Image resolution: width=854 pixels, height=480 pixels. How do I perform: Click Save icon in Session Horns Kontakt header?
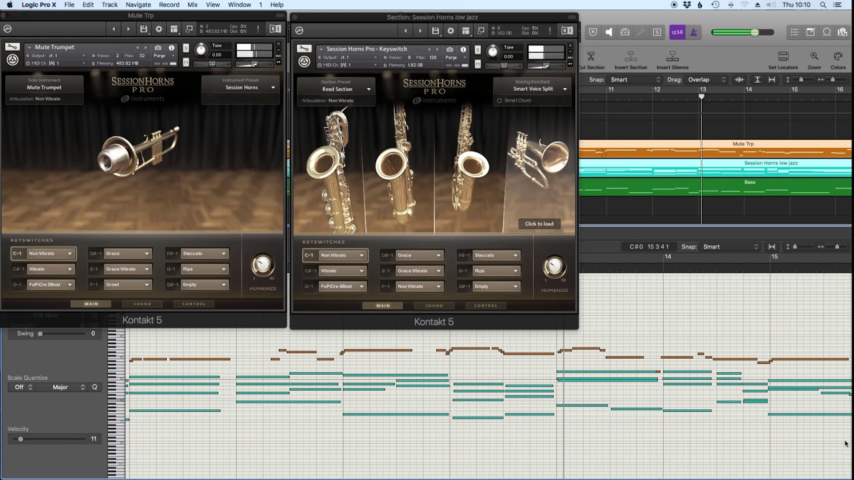point(436,31)
